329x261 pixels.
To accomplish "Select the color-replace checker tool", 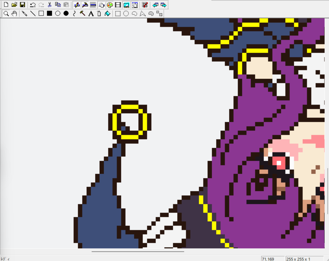I will tap(159, 14).
